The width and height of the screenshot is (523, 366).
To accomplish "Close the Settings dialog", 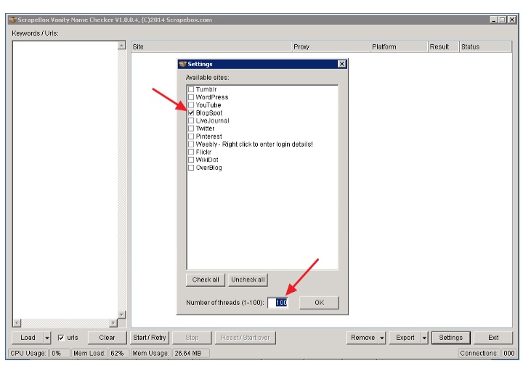I will [342, 64].
